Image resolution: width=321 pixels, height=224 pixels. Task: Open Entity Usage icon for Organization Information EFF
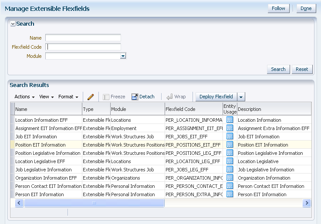pos(230,178)
